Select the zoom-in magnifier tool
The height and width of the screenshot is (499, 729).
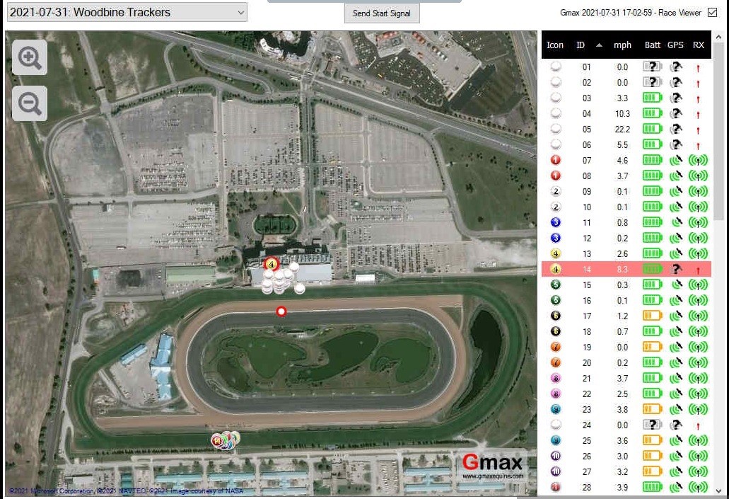tap(29, 57)
